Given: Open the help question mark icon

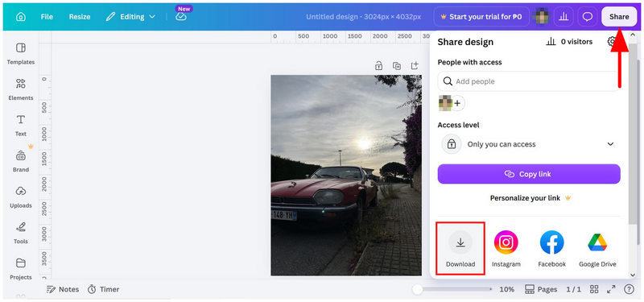Looking at the screenshot, I should pos(629,289).
